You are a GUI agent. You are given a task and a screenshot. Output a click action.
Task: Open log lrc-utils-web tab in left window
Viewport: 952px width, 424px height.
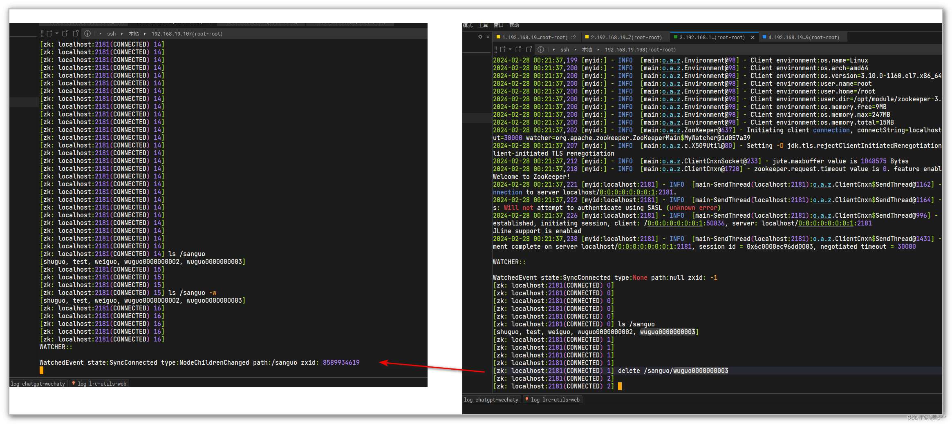(x=99, y=384)
